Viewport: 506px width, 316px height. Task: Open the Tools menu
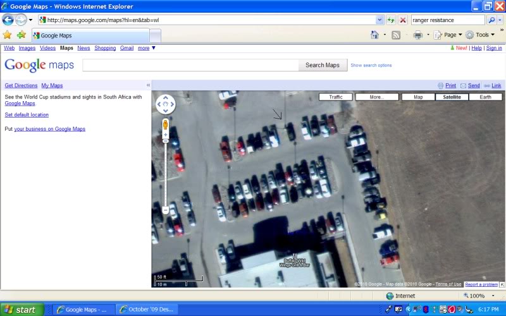click(480, 35)
